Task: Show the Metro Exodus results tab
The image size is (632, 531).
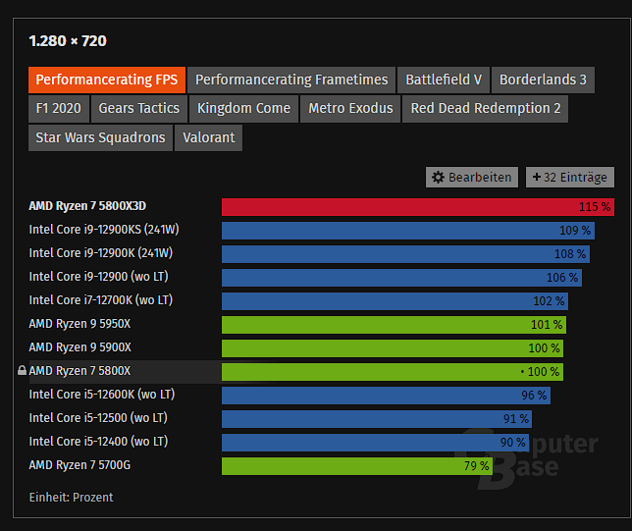Action: [350, 109]
